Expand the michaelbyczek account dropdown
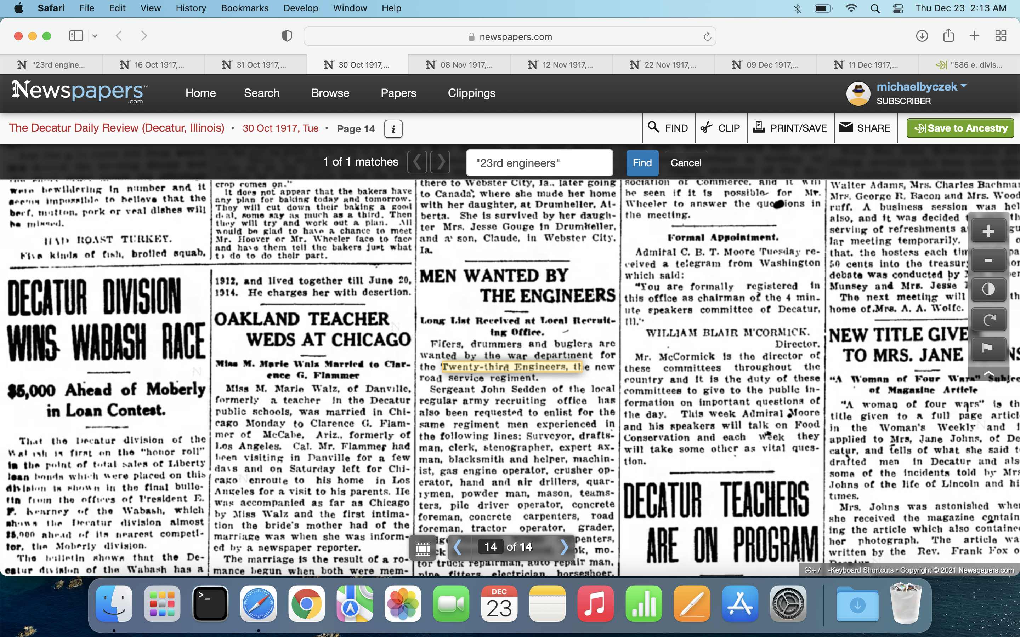The image size is (1020, 637). [x=964, y=86]
